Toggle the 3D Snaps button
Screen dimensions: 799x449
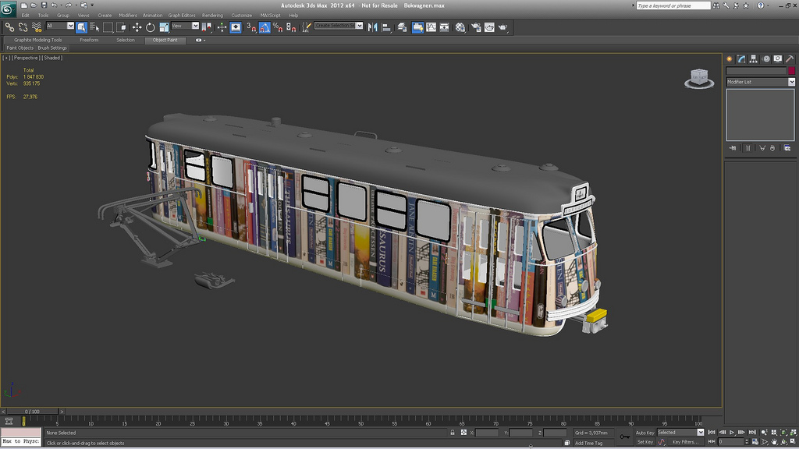(251, 27)
